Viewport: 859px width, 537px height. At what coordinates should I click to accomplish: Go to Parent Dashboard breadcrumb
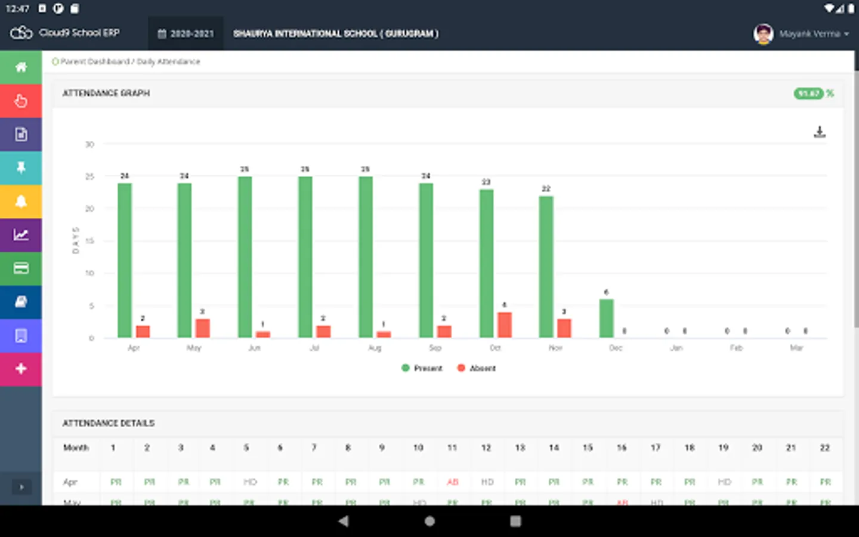point(94,61)
